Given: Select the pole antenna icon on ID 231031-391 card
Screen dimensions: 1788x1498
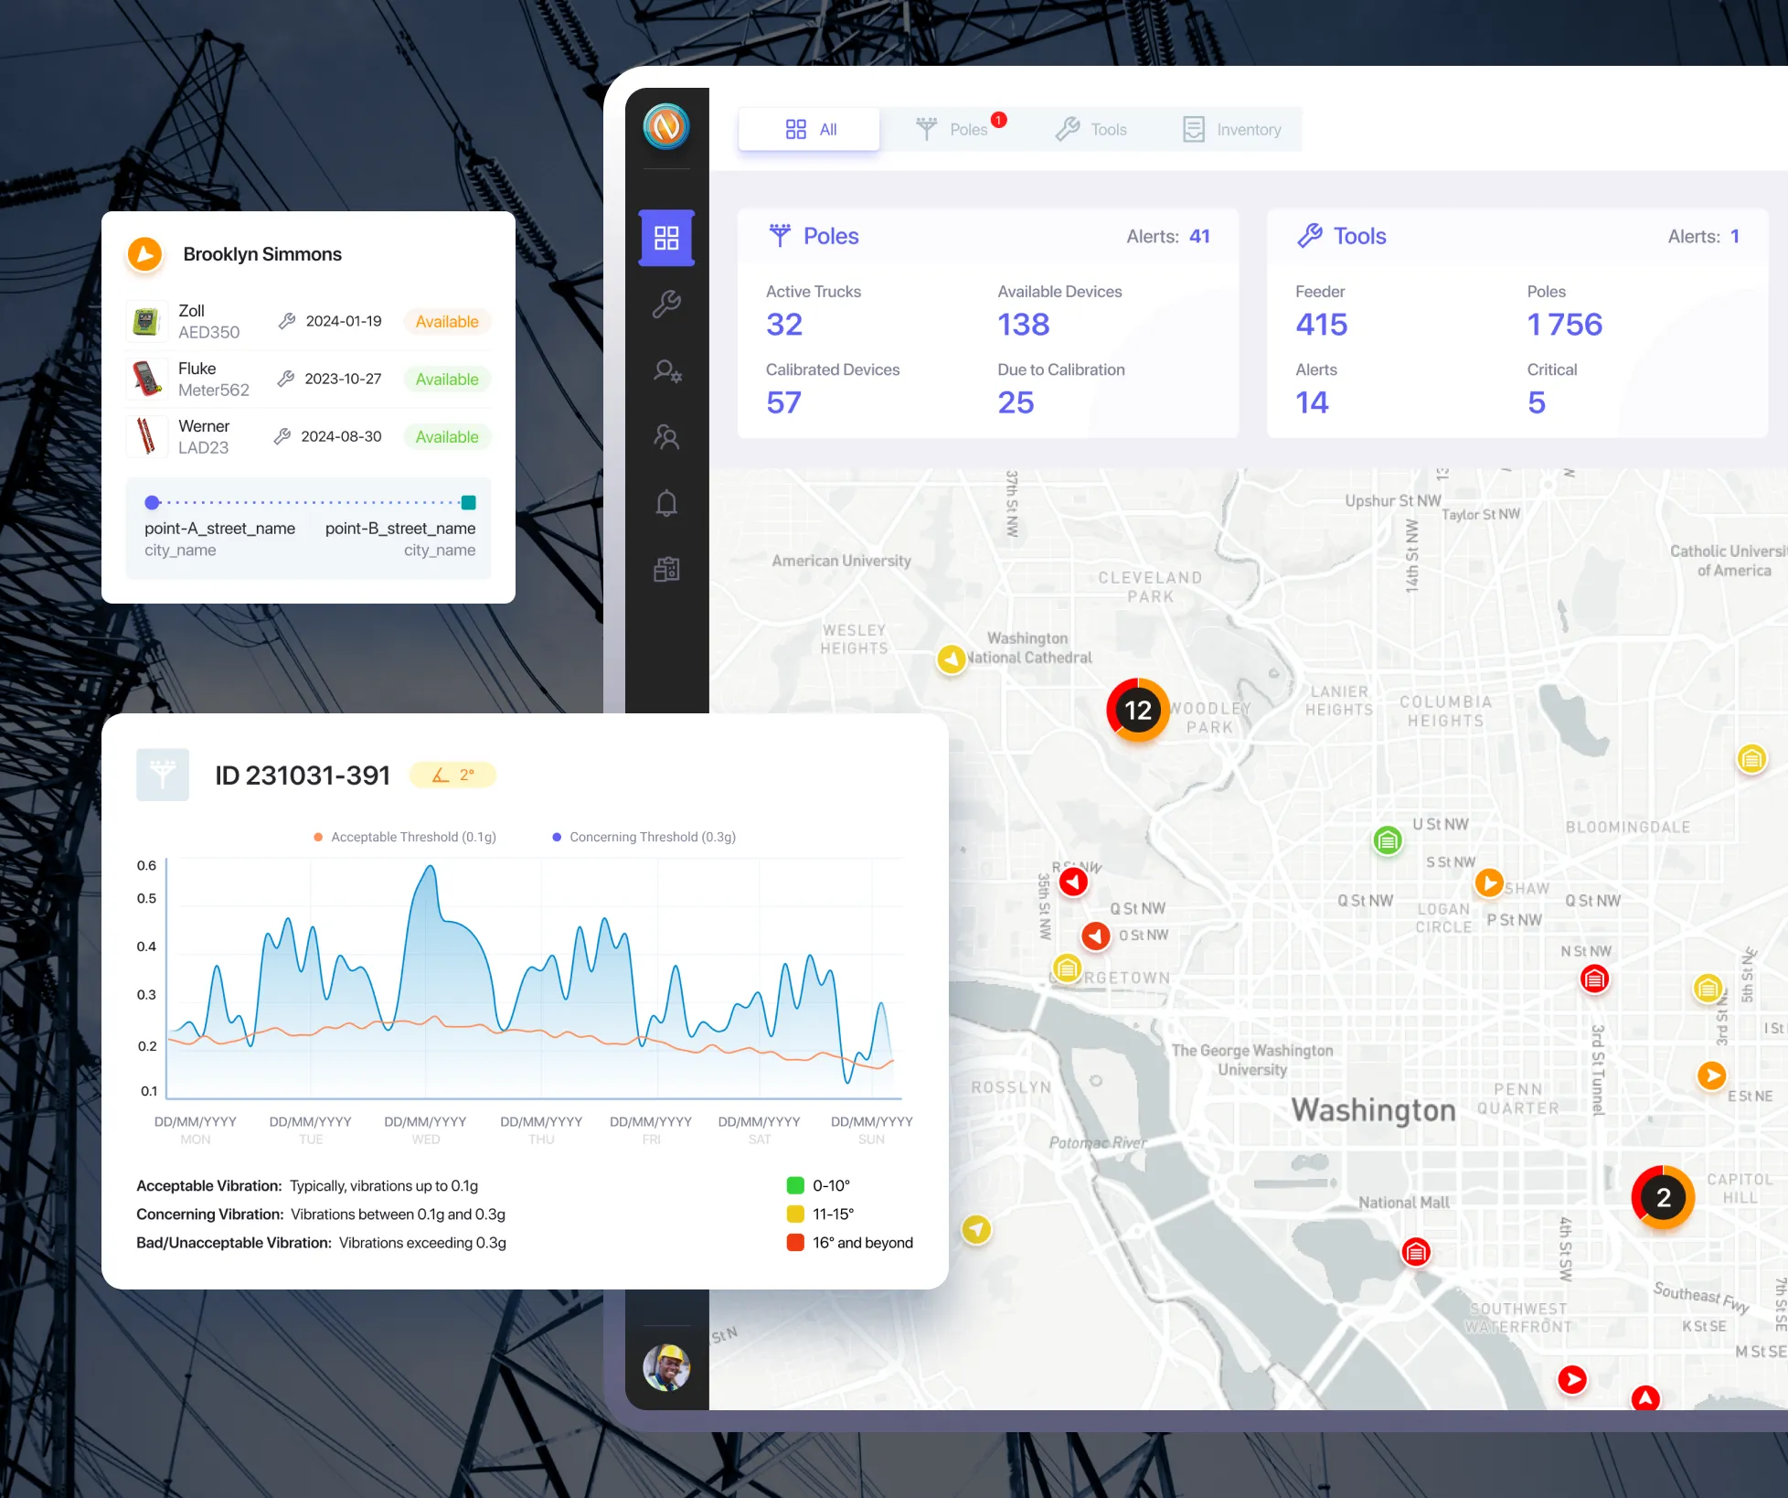Looking at the screenshot, I should (163, 775).
